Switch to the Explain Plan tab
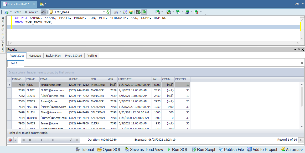The height and width of the screenshot is (153, 305). tap(53, 56)
